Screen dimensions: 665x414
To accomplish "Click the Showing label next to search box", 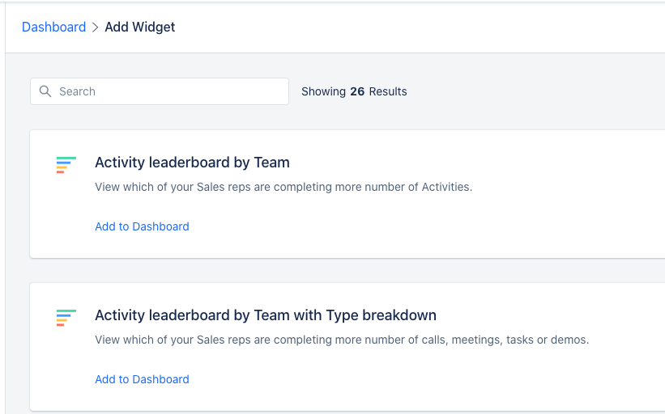I will click(324, 91).
